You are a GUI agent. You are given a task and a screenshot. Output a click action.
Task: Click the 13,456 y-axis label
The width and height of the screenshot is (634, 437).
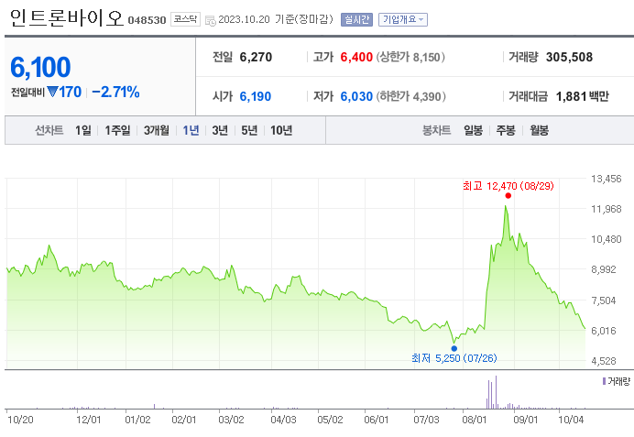[607, 179]
